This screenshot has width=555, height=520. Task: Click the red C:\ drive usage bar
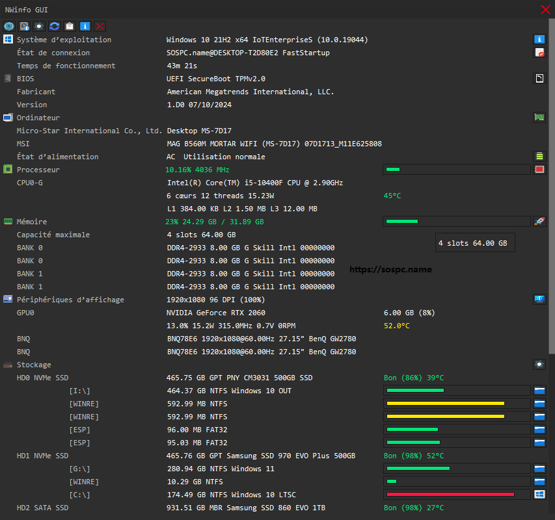[455, 495]
